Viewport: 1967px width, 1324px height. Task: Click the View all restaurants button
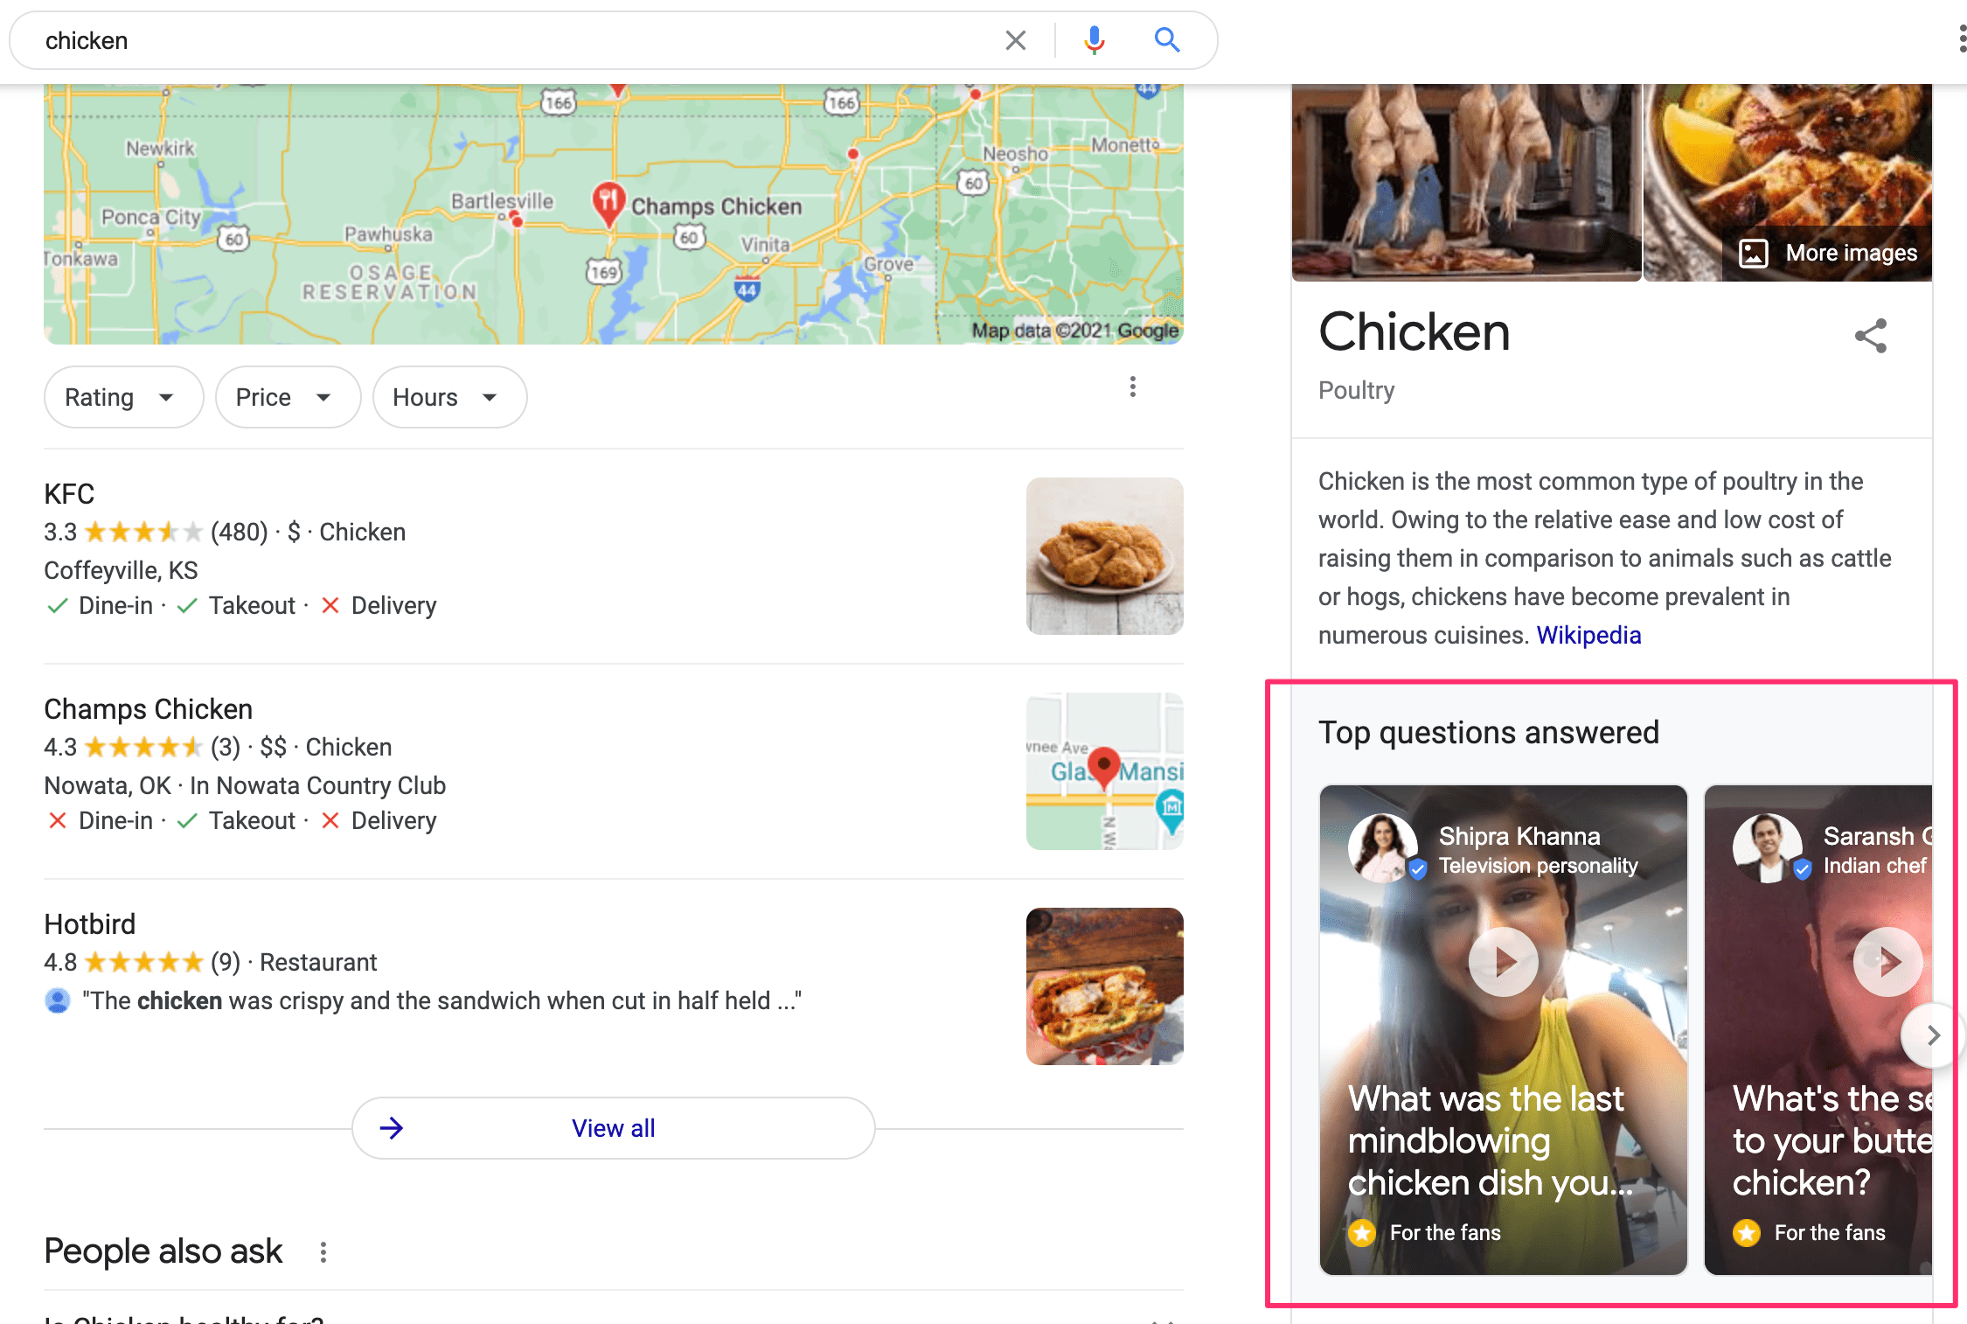click(x=611, y=1127)
